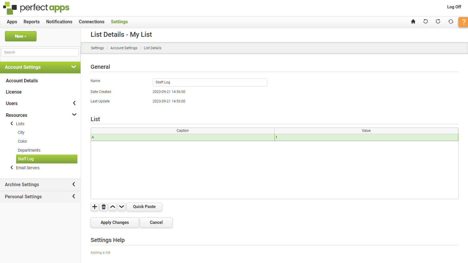This screenshot has height=263, width=468.
Task: Go to Settings breadcrumb
Action: coord(97,48)
